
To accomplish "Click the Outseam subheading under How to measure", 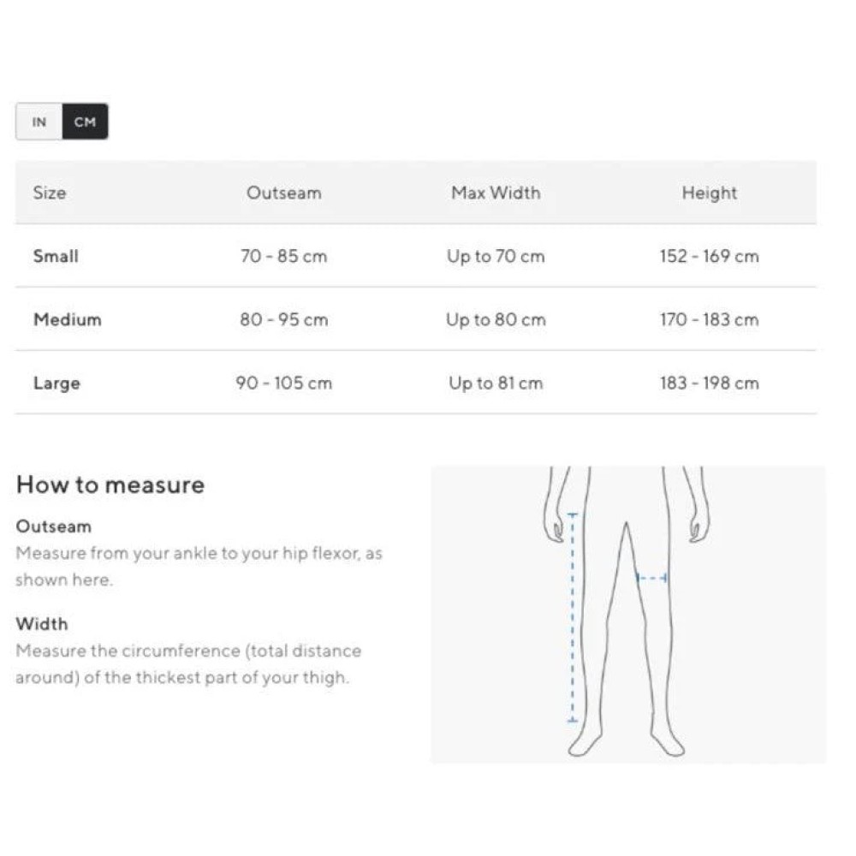I will [x=53, y=526].
